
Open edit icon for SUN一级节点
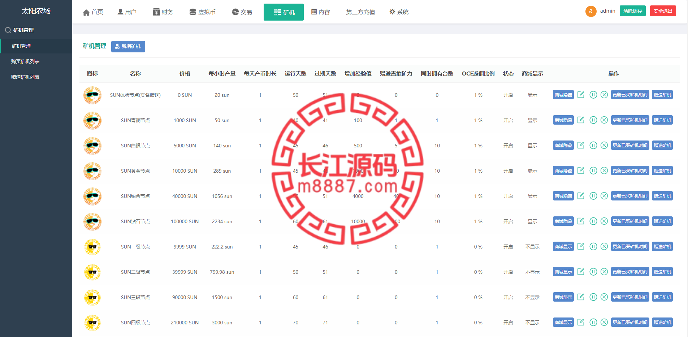coord(581,246)
